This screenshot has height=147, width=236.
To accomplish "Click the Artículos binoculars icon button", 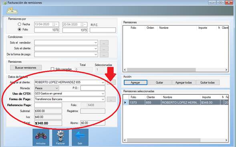I will click(41, 137).
